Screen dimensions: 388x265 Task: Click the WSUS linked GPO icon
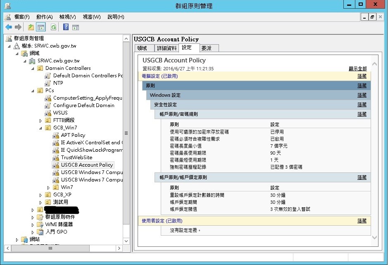(48, 113)
